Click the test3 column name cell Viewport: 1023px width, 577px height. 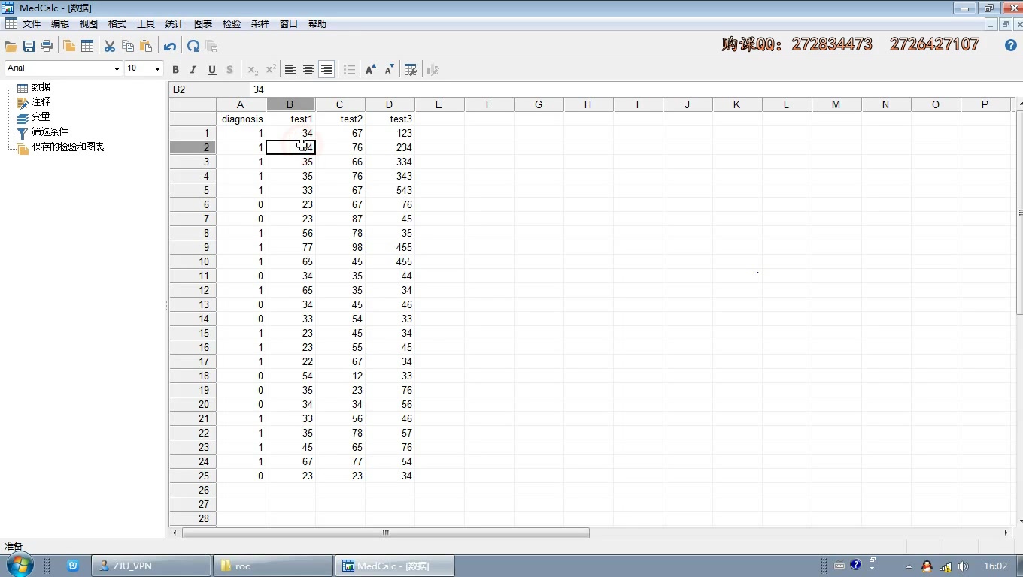click(390, 119)
